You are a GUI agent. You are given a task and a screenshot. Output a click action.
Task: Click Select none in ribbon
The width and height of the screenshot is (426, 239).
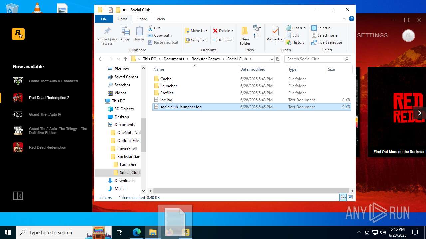324,35
